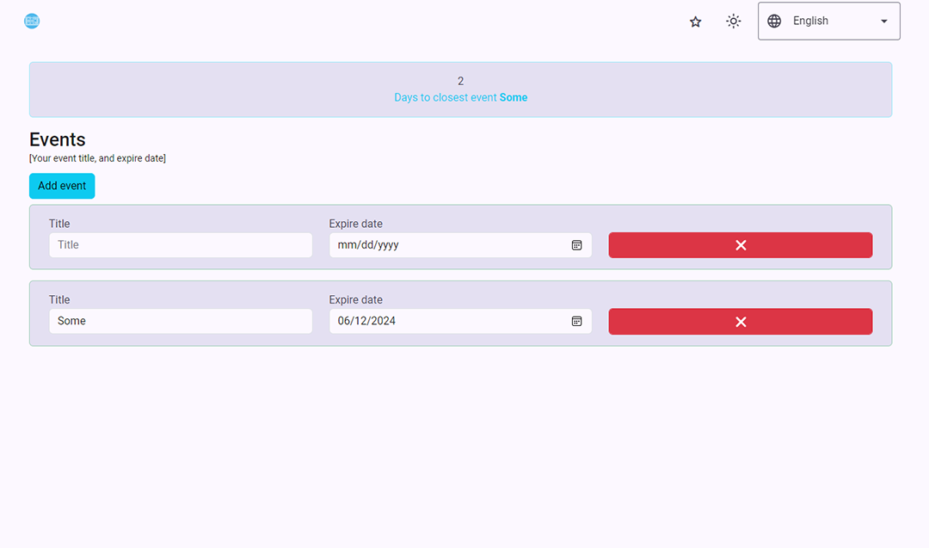Click bold "Some" event name in banner
This screenshot has height=548, width=929.
click(x=514, y=98)
